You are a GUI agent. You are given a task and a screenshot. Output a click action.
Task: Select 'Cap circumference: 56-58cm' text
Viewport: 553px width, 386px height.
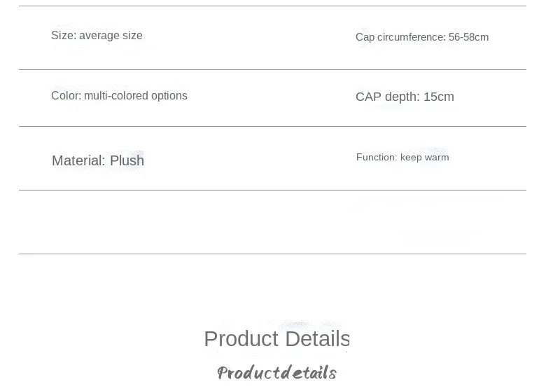point(422,37)
